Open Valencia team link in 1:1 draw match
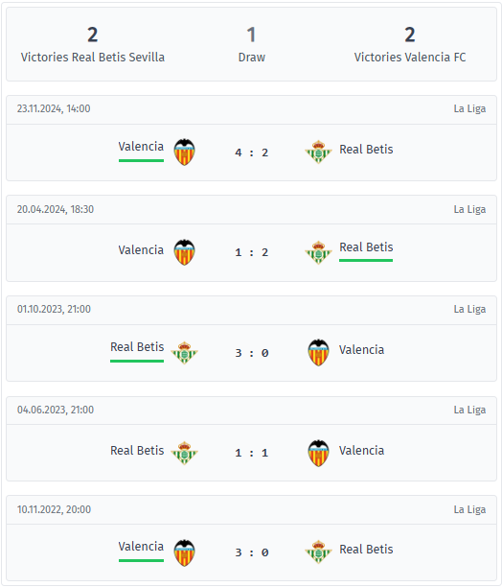This screenshot has height=587, width=502. pyautogui.click(x=361, y=451)
